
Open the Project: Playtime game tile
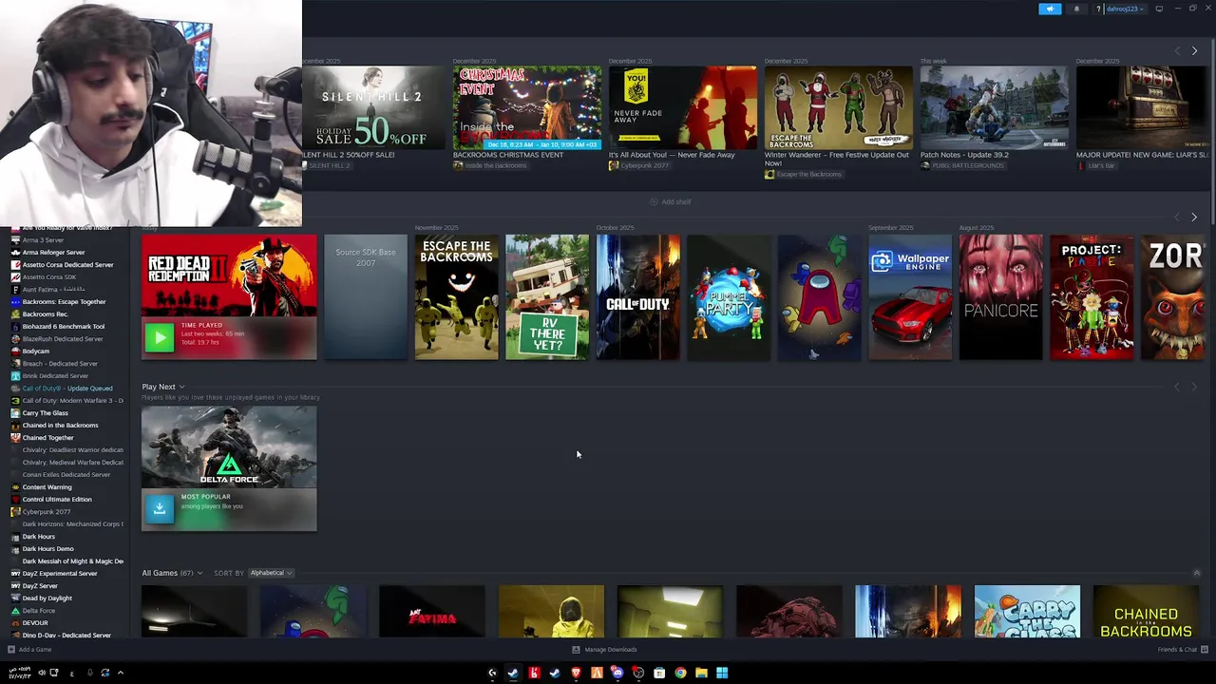pyautogui.click(x=1092, y=297)
